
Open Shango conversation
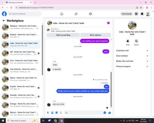[21, 105]
